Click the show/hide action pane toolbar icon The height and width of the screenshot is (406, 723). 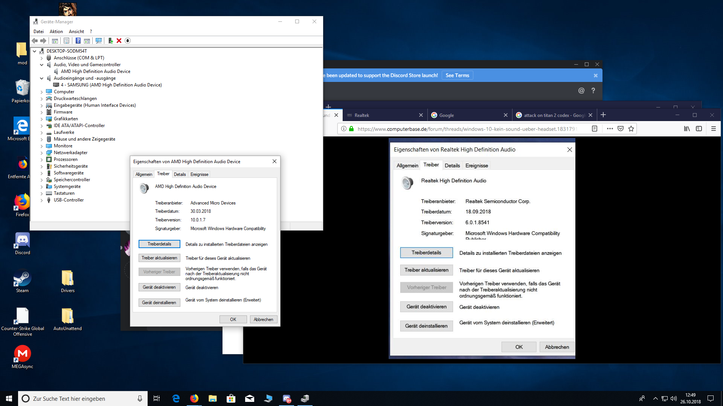[87, 41]
